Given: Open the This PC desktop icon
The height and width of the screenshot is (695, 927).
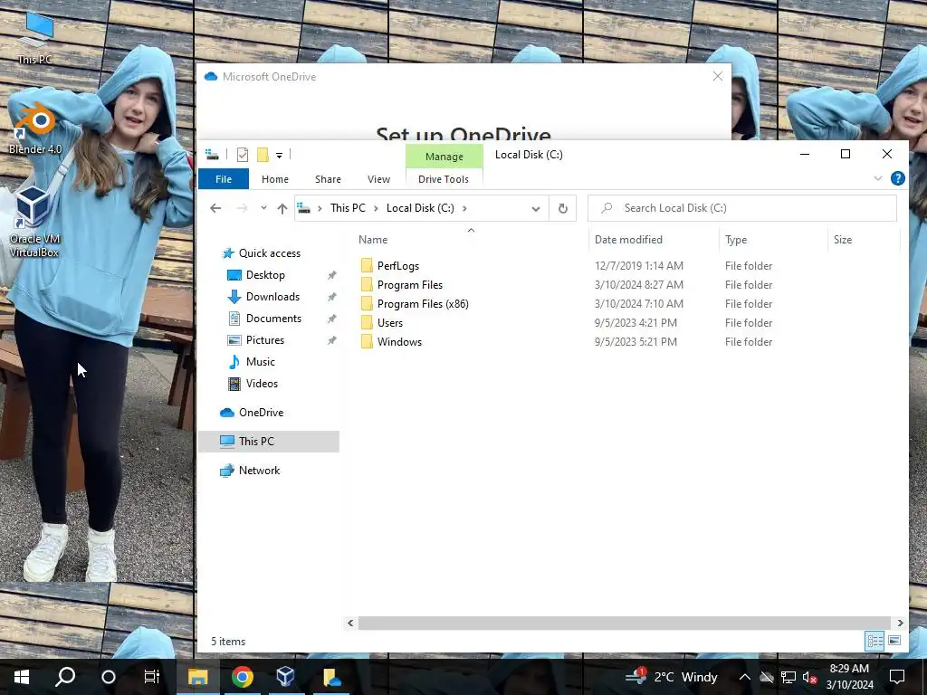Looking at the screenshot, I should [35, 38].
